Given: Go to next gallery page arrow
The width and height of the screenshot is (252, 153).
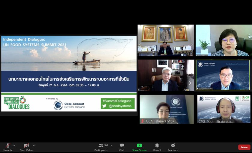Looking at the screenshot, I should point(190,83).
